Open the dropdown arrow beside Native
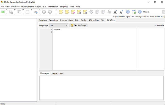 click(x=164, y=12)
